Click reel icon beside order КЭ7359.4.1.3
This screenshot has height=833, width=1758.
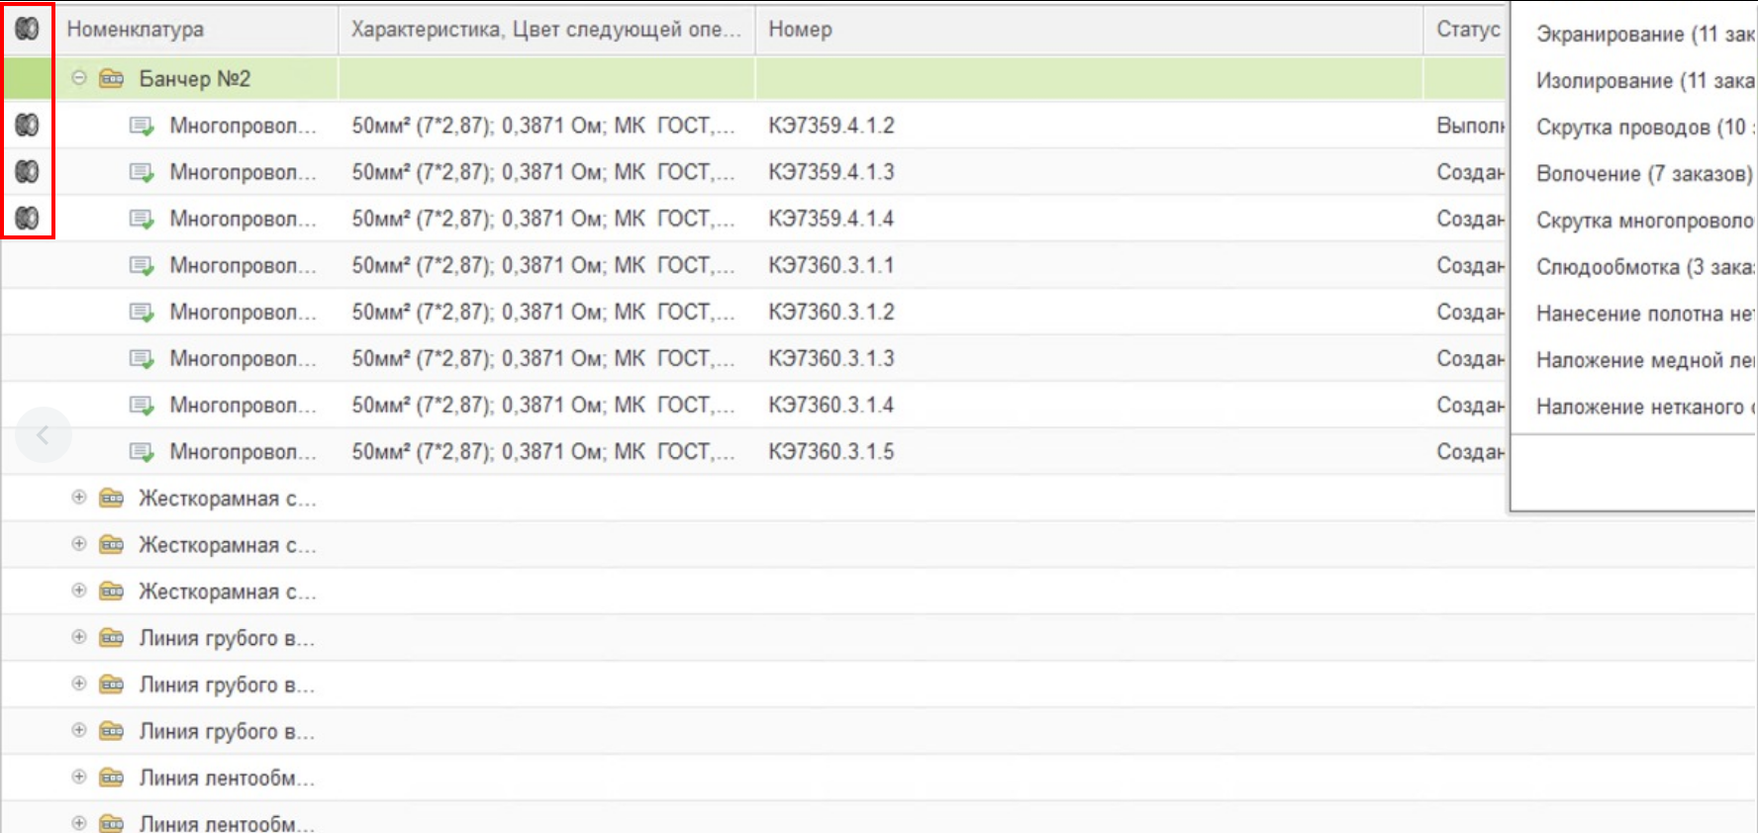pyautogui.click(x=27, y=171)
